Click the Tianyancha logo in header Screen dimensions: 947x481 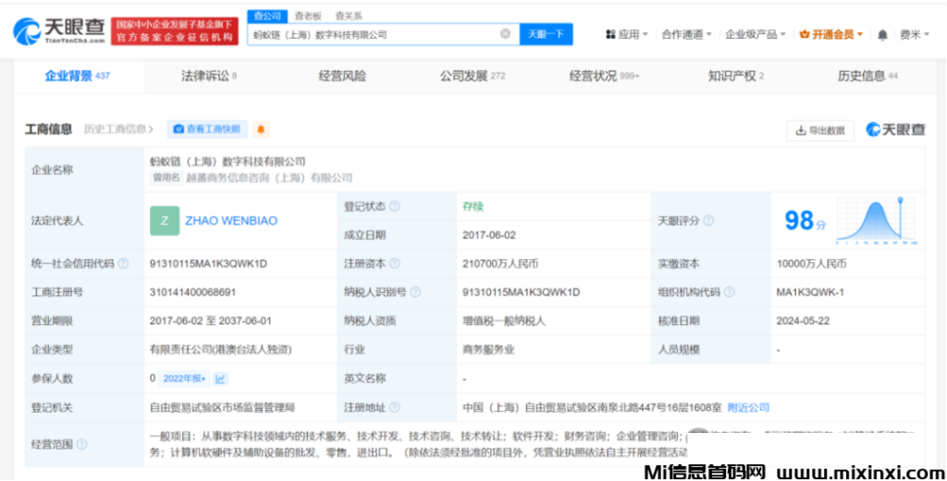[x=57, y=31]
